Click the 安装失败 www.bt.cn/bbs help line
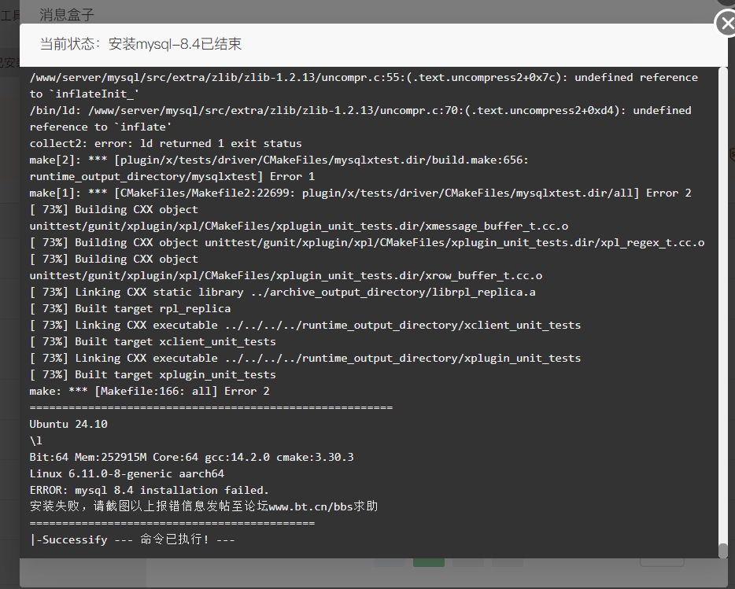Screen dimensions: 735x589 point(204,506)
